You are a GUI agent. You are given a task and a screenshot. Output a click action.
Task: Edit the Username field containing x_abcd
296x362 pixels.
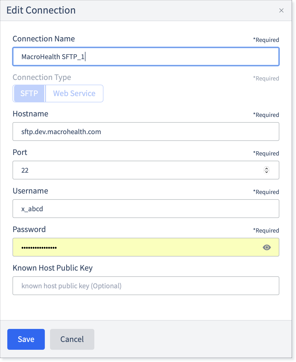tap(146, 209)
